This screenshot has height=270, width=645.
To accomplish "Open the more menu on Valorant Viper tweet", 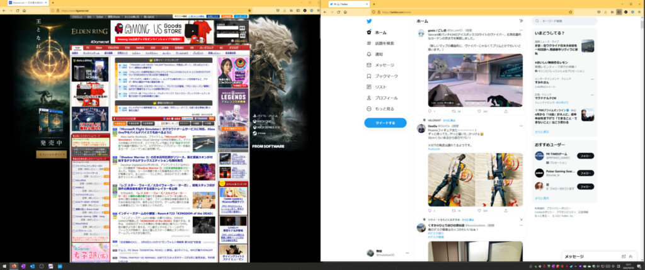I will 520,30.
